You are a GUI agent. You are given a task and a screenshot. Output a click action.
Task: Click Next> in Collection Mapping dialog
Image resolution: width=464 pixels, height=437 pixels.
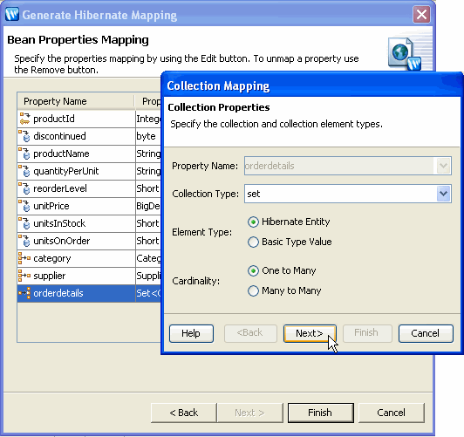[310, 333]
